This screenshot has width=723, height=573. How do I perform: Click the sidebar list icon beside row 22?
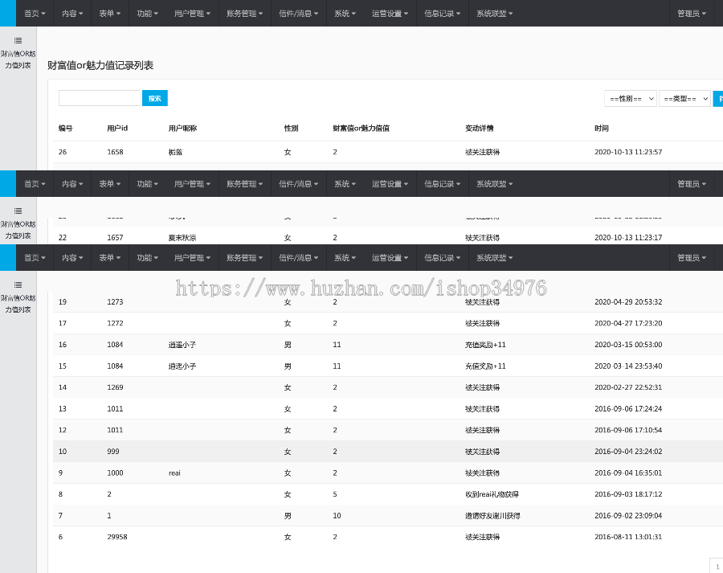tap(18, 211)
